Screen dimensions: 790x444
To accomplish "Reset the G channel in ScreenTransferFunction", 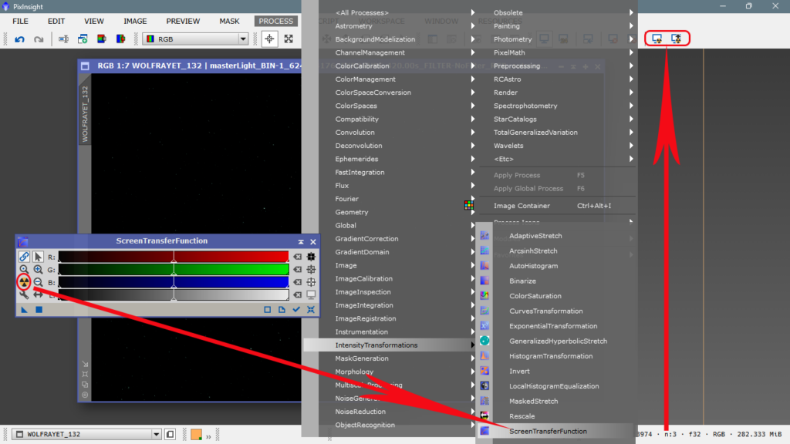I will (x=298, y=269).
